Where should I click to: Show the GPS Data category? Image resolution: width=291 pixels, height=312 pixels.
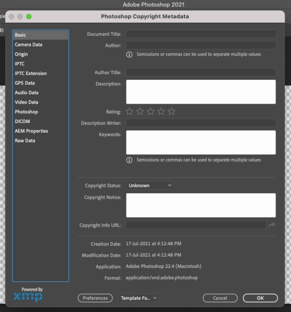point(41,83)
